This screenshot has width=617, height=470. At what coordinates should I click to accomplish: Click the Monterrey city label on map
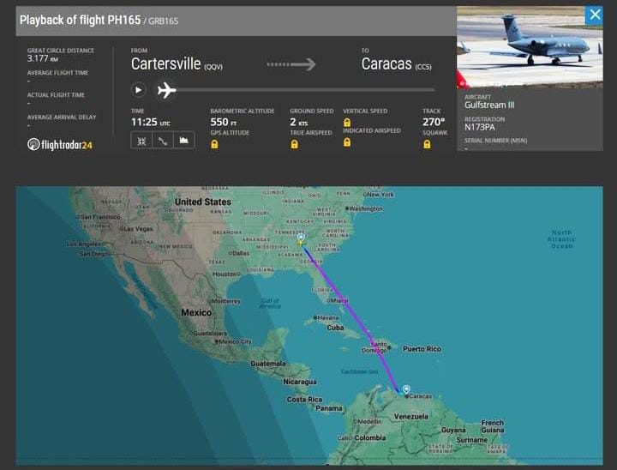225,301
